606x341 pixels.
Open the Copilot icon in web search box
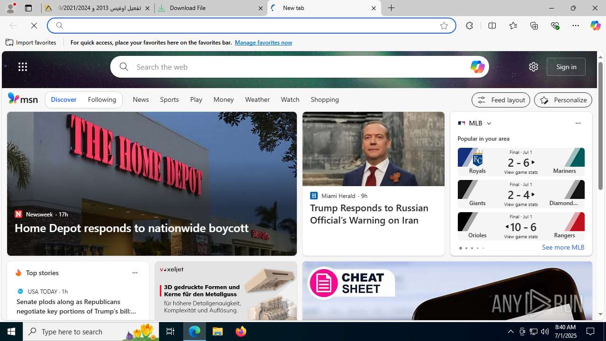(477, 67)
